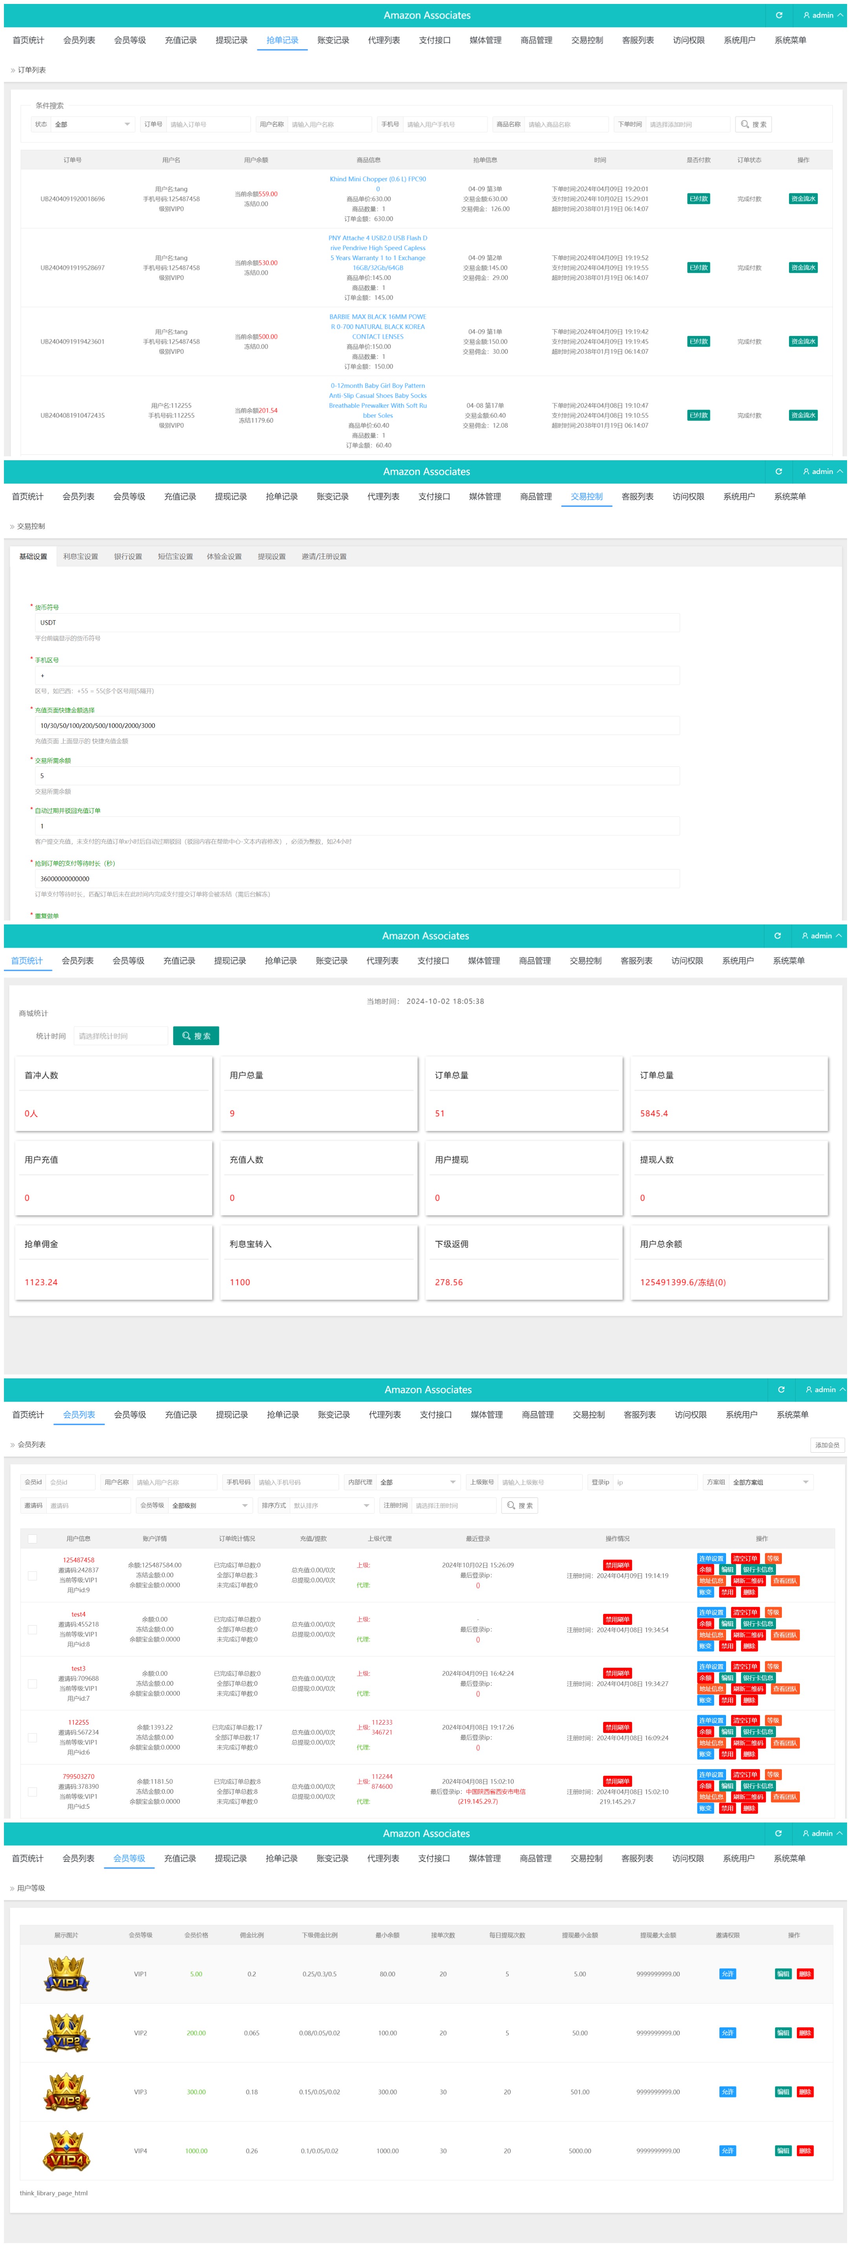
Task: Click the 允许 button in the VIP3 row
Action: (727, 2092)
